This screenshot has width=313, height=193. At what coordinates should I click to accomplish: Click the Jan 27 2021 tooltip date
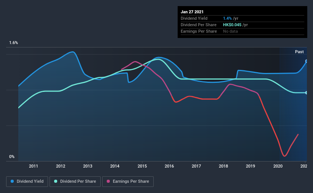pyautogui.click(x=192, y=12)
